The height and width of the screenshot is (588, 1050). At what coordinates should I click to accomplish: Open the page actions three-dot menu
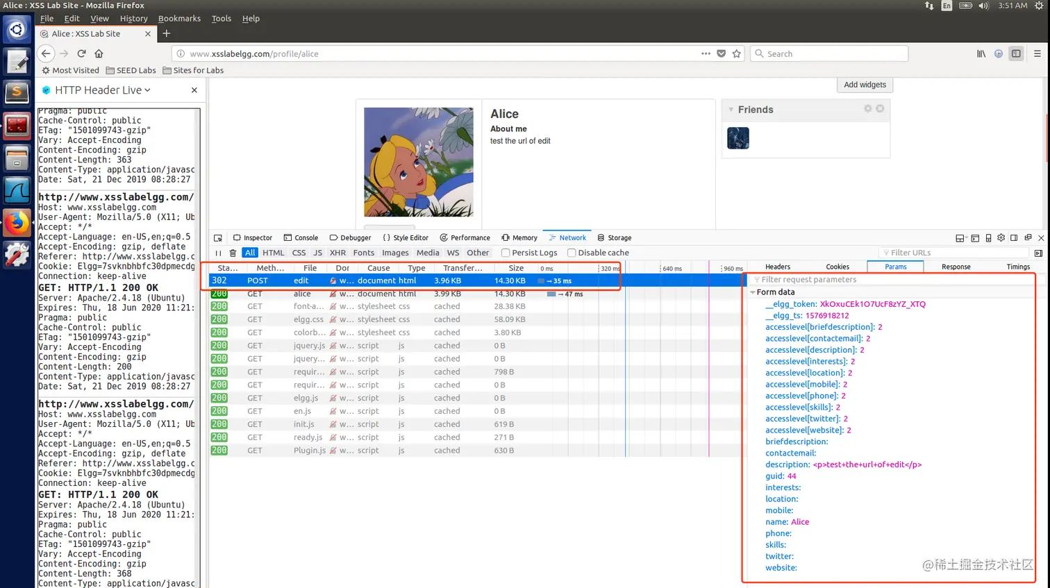coord(706,53)
